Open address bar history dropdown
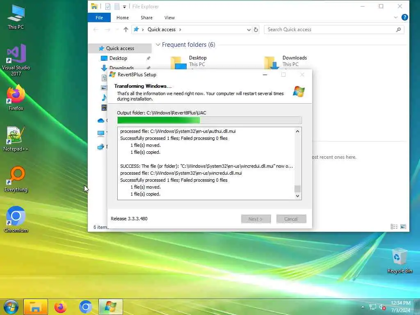The height and width of the screenshot is (315, 420). [249, 30]
